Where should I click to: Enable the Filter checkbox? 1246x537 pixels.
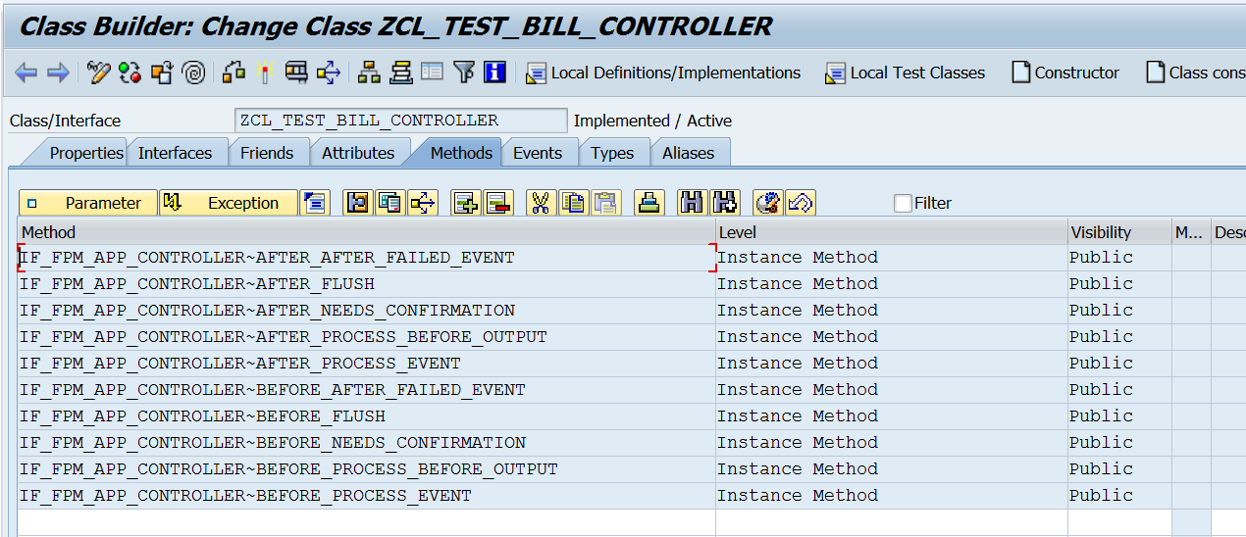tap(903, 203)
